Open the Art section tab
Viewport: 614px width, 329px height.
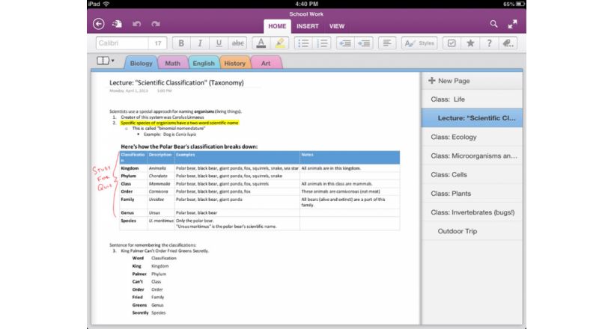[266, 63]
